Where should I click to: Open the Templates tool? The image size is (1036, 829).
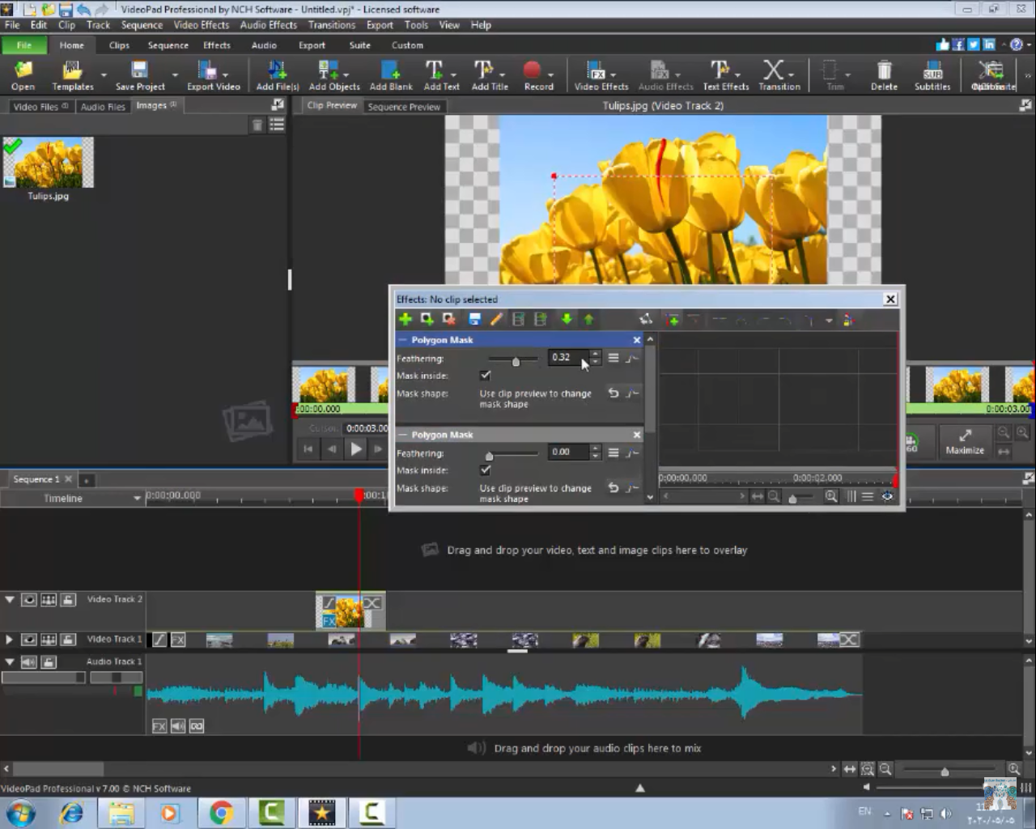tap(72, 75)
